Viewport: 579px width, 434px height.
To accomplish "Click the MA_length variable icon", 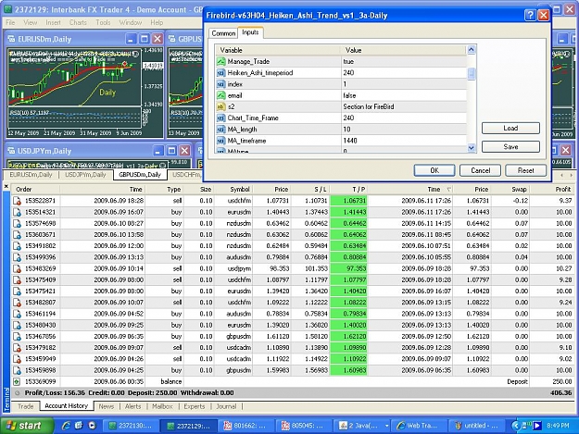I will [220, 130].
